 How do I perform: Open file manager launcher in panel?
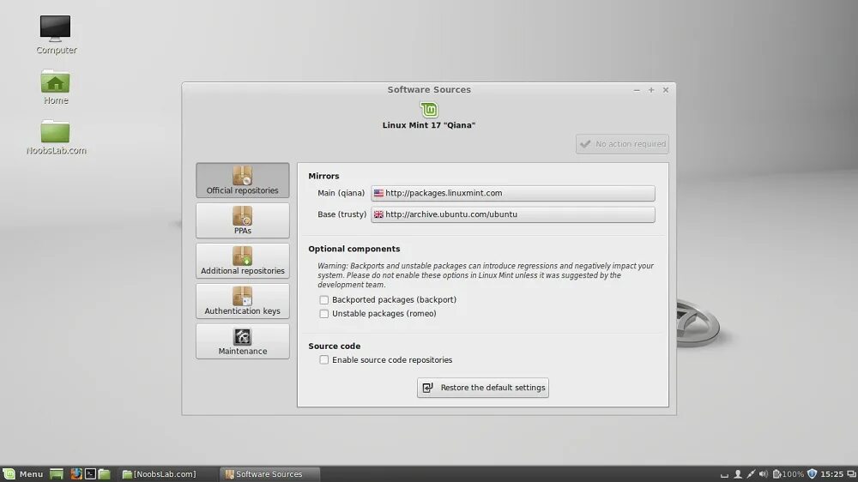[104, 473]
